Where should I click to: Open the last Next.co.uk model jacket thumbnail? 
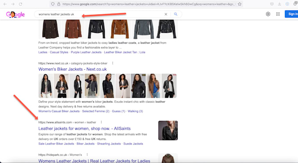pos(169,86)
